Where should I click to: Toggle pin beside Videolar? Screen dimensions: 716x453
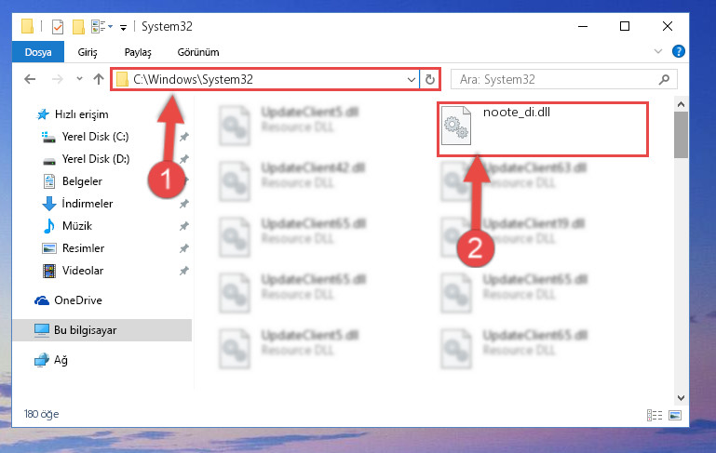tap(184, 271)
